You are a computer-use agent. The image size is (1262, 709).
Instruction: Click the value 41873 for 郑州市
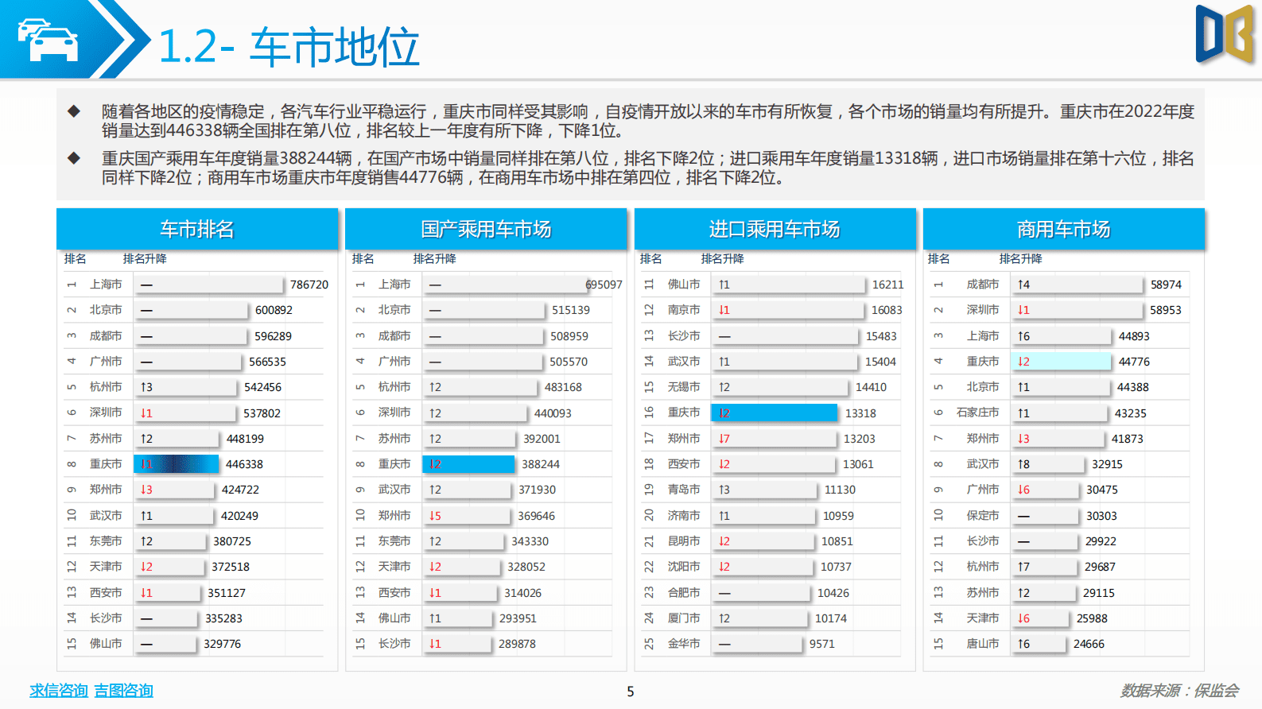pos(1127,439)
